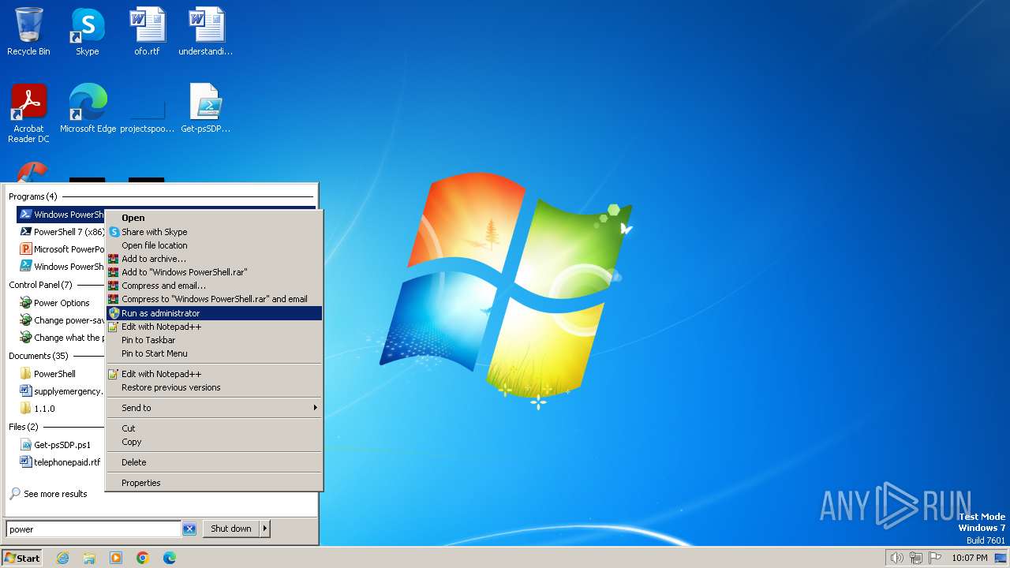The height and width of the screenshot is (568, 1010).
Task: Click the volume speaker tray icon
Action: click(897, 558)
